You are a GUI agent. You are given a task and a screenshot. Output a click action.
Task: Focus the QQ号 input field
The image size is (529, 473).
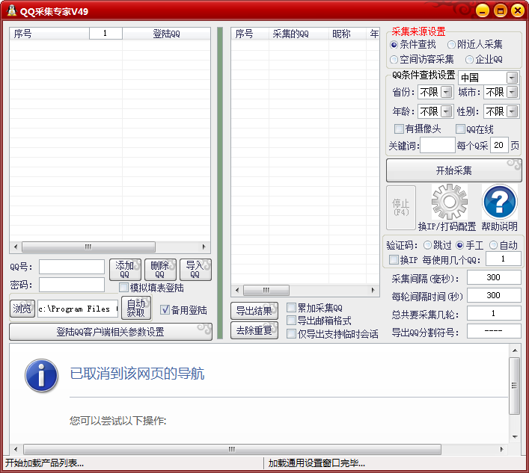[x=72, y=267]
